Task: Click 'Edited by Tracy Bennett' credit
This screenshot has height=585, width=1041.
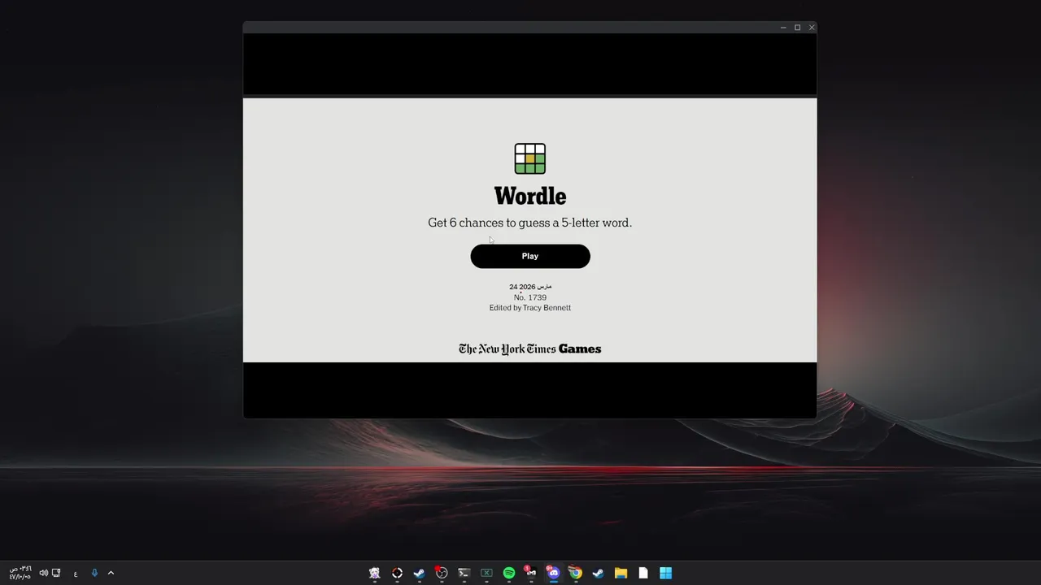Action: 530,308
